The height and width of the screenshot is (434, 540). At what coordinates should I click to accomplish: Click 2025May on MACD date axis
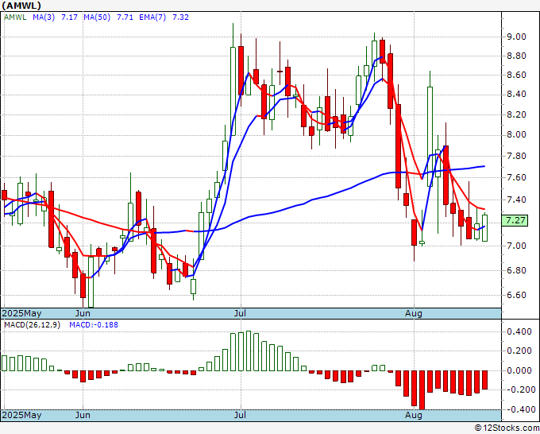pos(21,415)
